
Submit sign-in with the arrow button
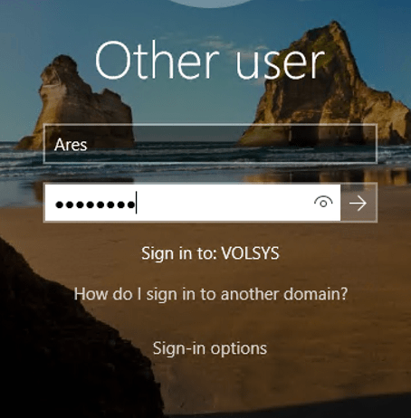pyautogui.click(x=358, y=203)
